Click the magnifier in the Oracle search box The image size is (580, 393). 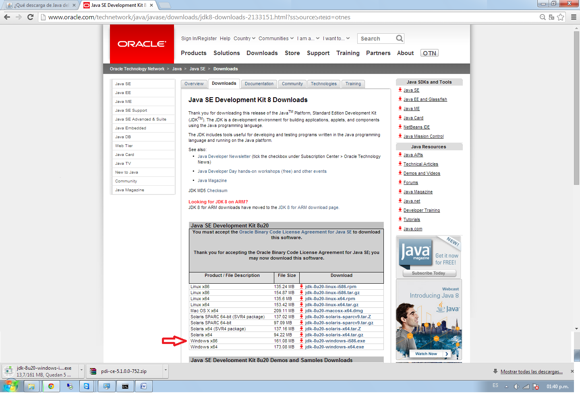(399, 38)
